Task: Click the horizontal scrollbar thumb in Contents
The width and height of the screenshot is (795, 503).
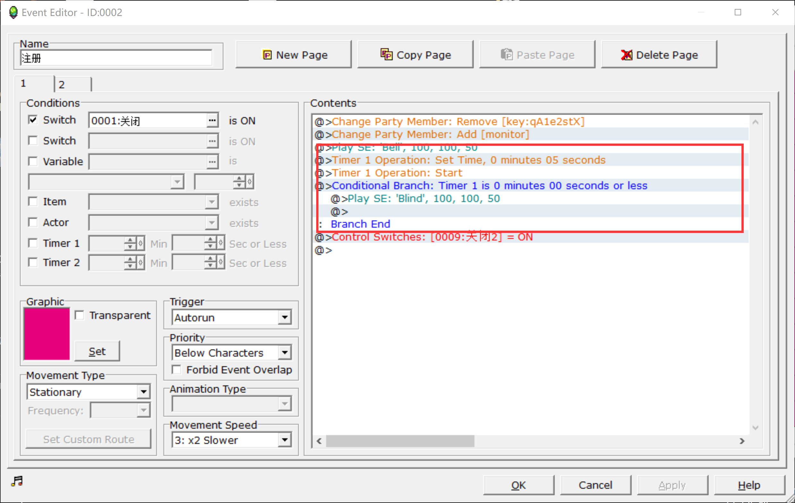Action: pos(400,441)
